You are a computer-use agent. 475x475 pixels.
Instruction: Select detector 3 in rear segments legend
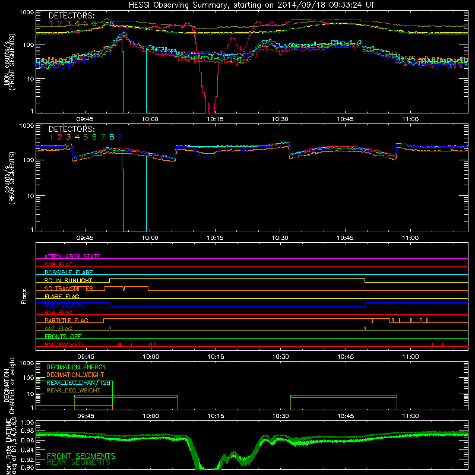tap(68, 137)
